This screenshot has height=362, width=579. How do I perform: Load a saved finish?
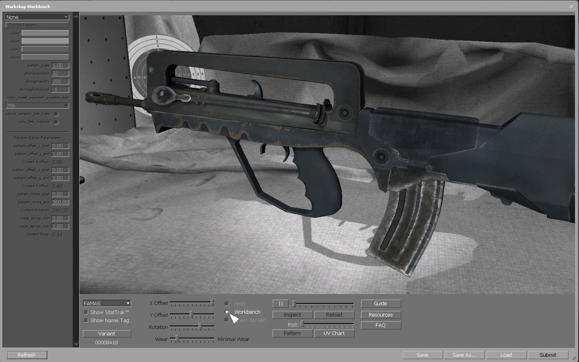click(x=506, y=355)
